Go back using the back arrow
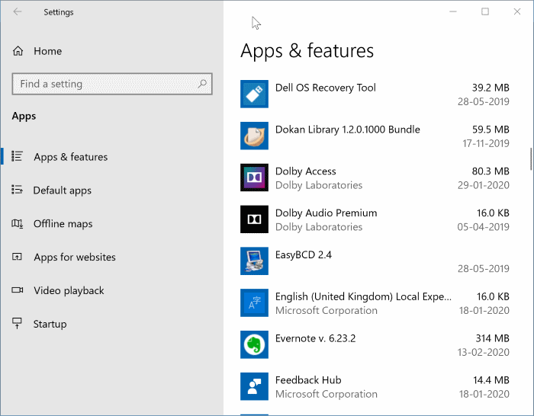Viewport: 534px width, 416px height. (18, 12)
